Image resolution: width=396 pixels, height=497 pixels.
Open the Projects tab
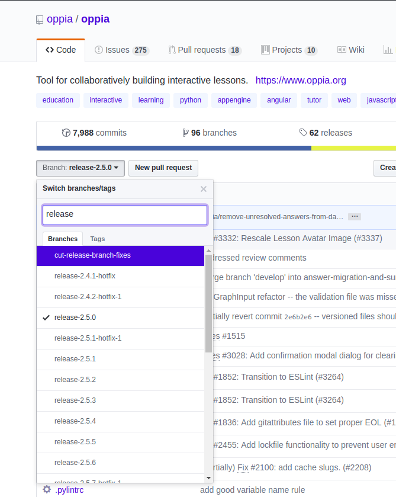[x=289, y=50]
